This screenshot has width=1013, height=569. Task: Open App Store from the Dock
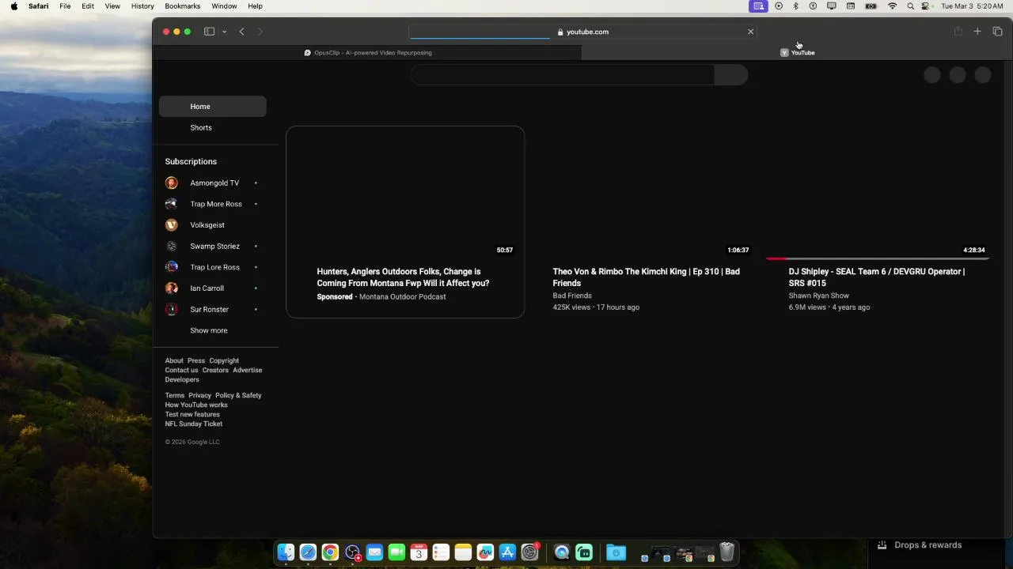[507, 552]
